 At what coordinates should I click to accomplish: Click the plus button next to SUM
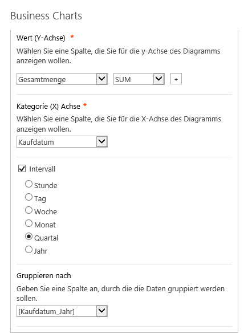(176, 79)
